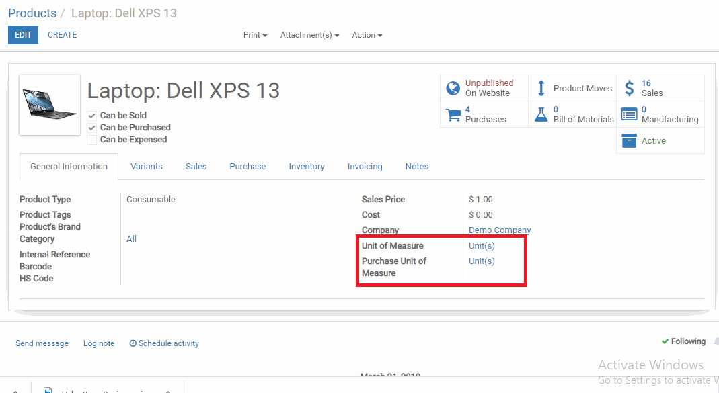This screenshot has height=393, width=719.
Task: Click the Consumable product type value
Action: tap(151, 200)
